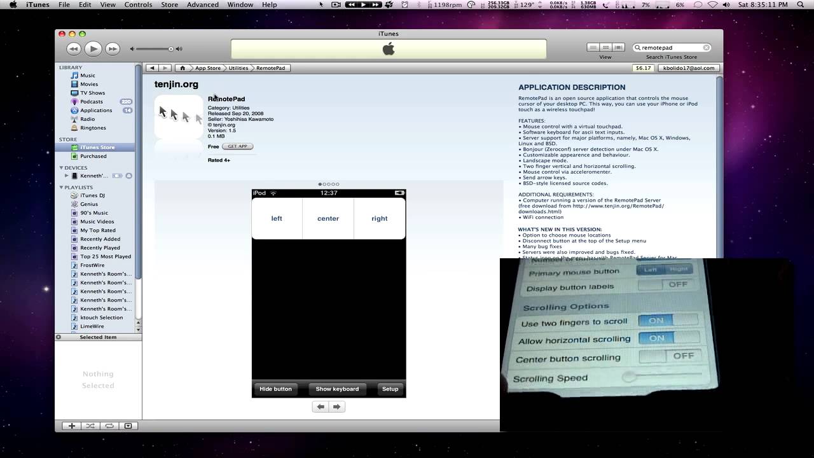
Task: Open iTunes DJ playlist
Action: point(92,195)
